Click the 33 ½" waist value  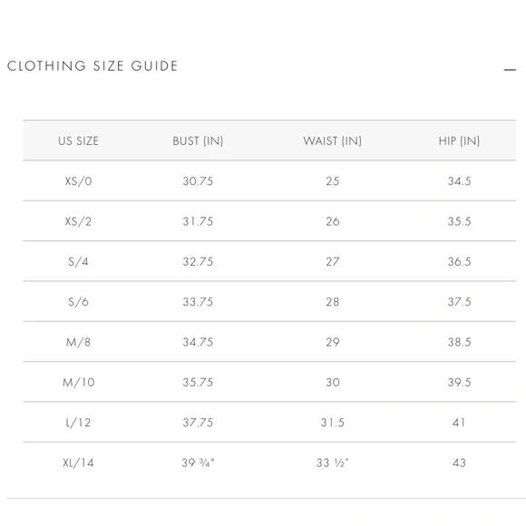pos(333,463)
